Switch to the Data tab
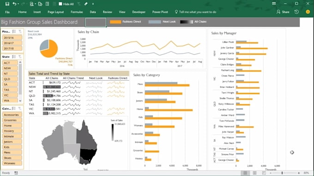314x176 pixels. [x=93, y=12]
